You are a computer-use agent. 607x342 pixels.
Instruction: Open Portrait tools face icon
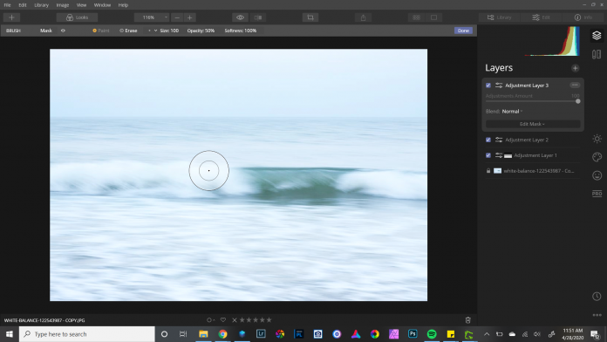[597, 175]
